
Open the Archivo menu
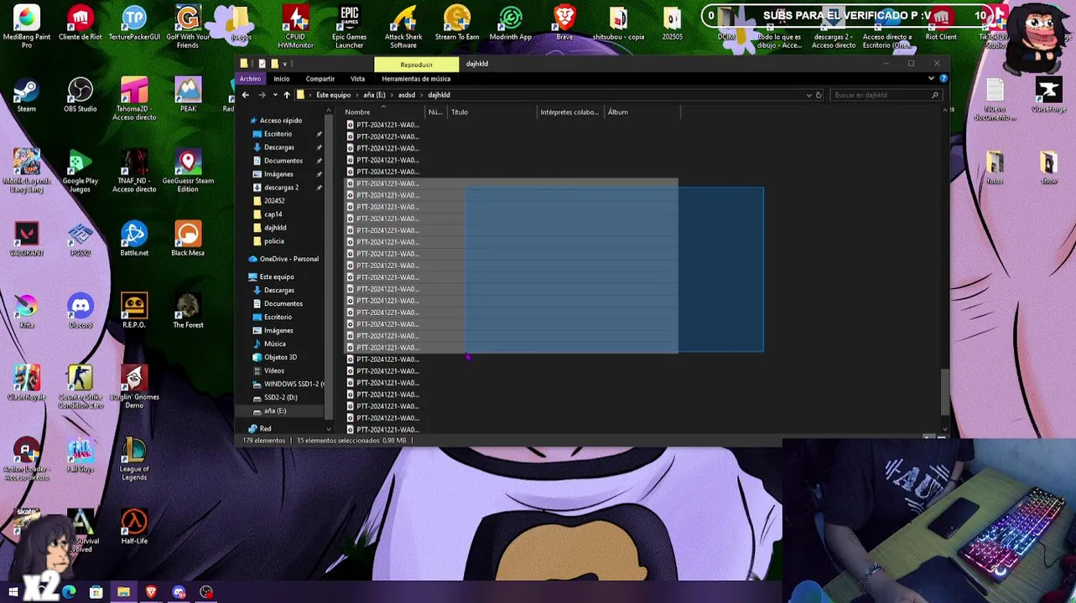250,79
